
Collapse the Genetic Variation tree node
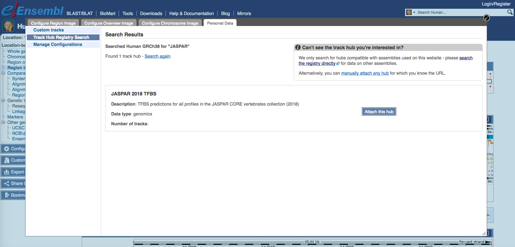point(3,101)
